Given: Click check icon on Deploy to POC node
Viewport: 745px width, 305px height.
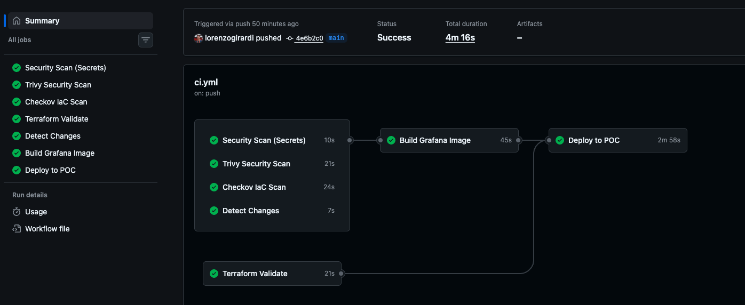Looking at the screenshot, I should 560,140.
